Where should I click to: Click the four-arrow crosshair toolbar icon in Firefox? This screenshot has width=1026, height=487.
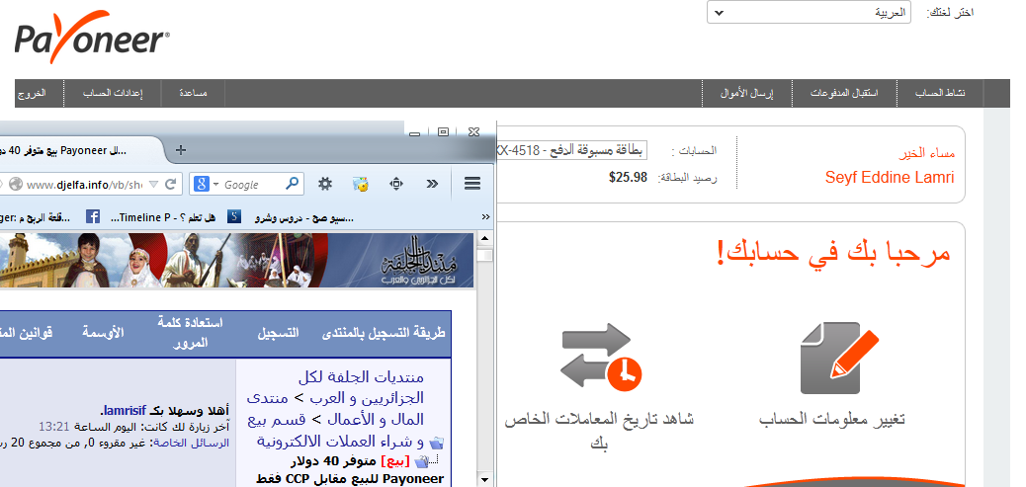click(396, 185)
